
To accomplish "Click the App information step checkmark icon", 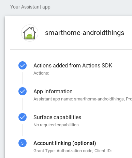I will pyautogui.click(x=23, y=91).
